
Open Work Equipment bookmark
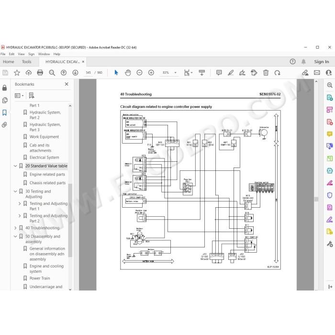[44, 137]
